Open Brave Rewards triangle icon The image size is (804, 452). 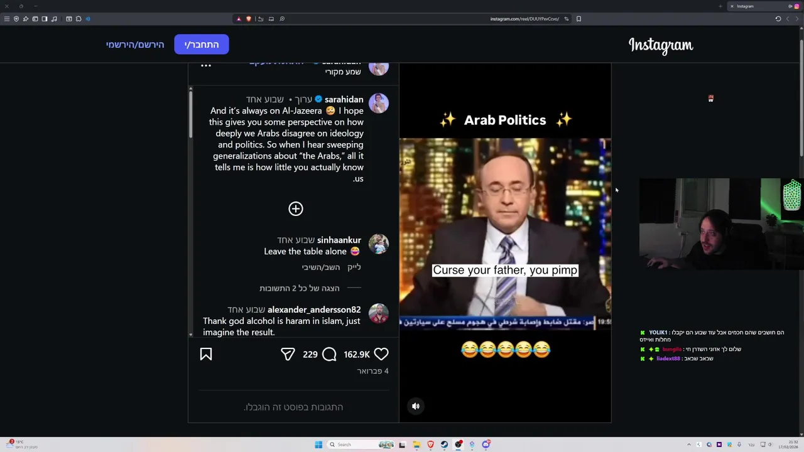[x=239, y=19]
